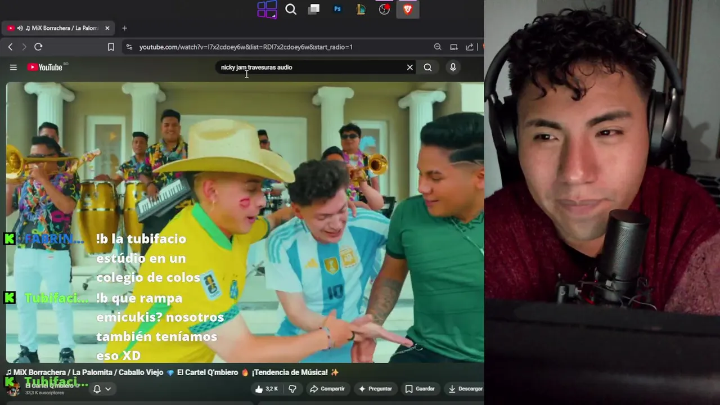The image size is (720, 405).
Task: Click the Compartir share button
Action: pos(327,389)
